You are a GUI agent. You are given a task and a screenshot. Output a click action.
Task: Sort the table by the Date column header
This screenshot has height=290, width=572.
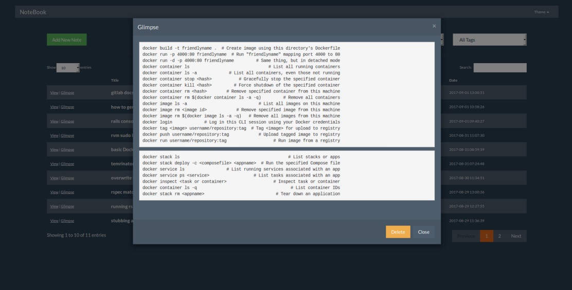(453, 80)
